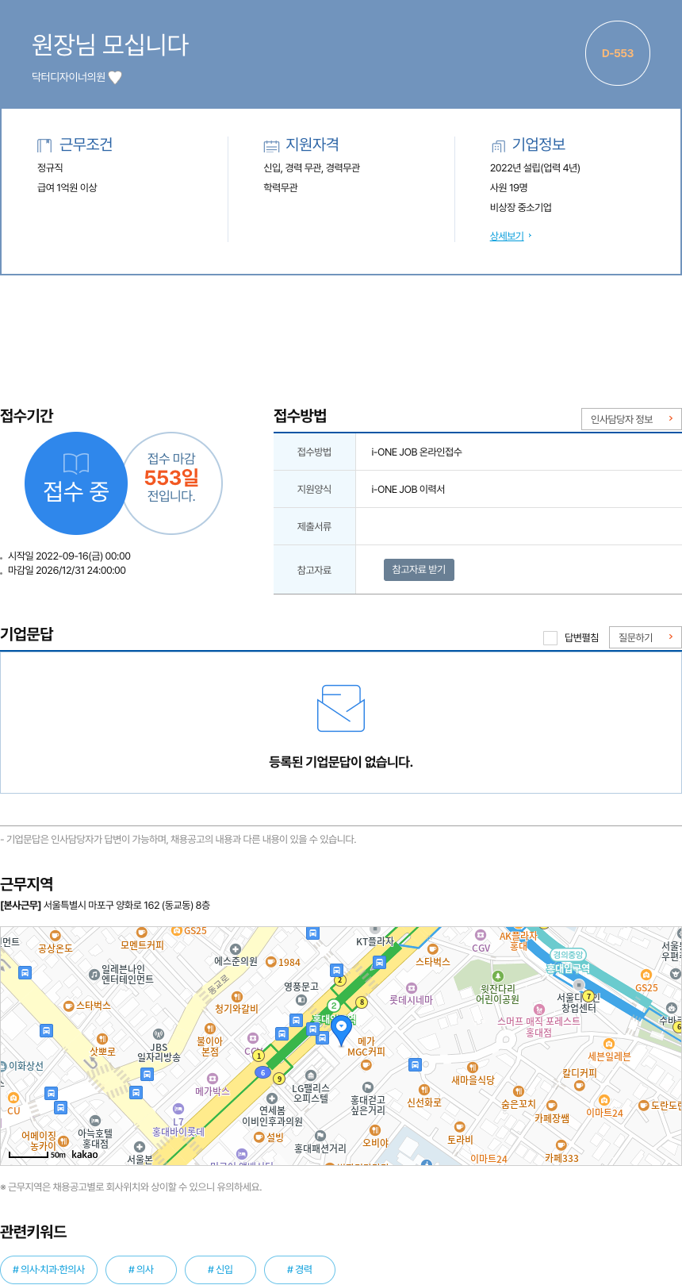The height and width of the screenshot is (1285, 682).
Task: Click the kakao logo on the map
Action: point(85,1154)
